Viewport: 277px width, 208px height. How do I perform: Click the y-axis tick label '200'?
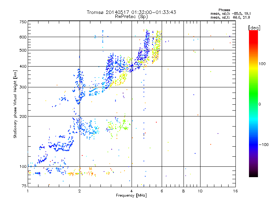click(23, 116)
